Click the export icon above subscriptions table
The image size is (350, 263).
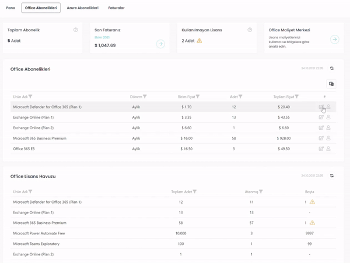click(331, 84)
